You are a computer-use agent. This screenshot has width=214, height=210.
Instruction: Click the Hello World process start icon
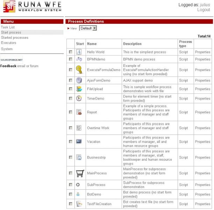[x=79, y=52]
